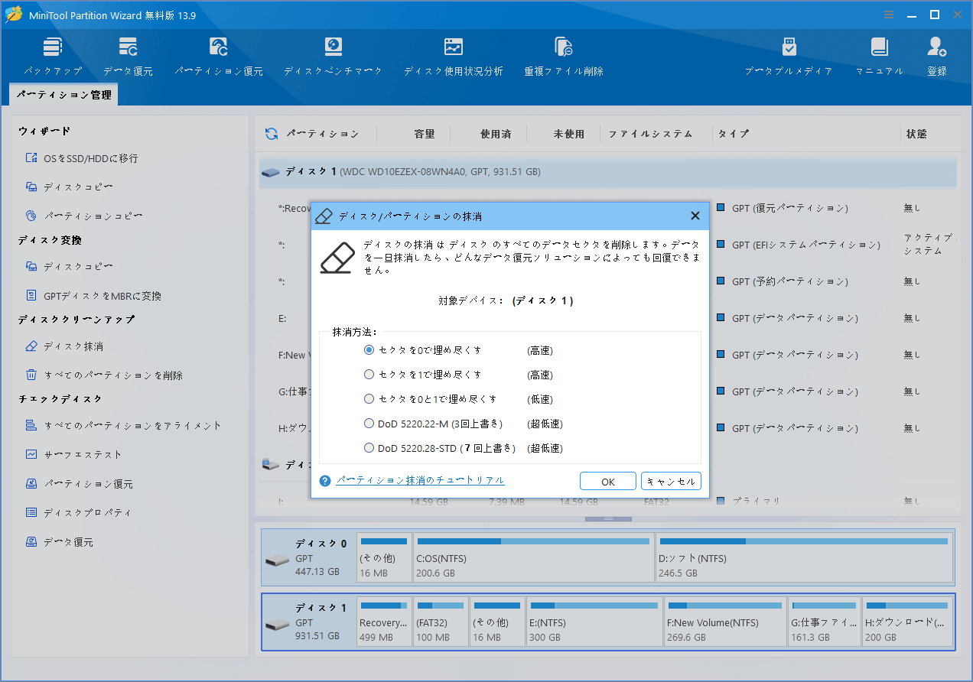Image resolution: width=973 pixels, height=682 pixels.
Task: Close the ディスク/パーティションの抹消 dialog
Action: click(x=695, y=216)
